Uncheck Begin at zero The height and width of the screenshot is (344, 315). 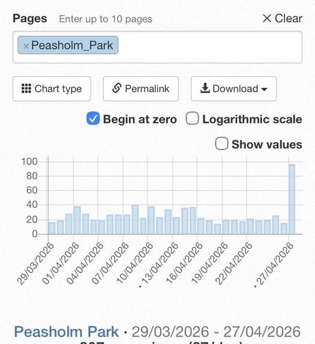point(93,119)
